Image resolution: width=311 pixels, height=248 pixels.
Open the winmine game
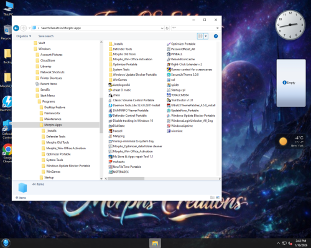175,131
